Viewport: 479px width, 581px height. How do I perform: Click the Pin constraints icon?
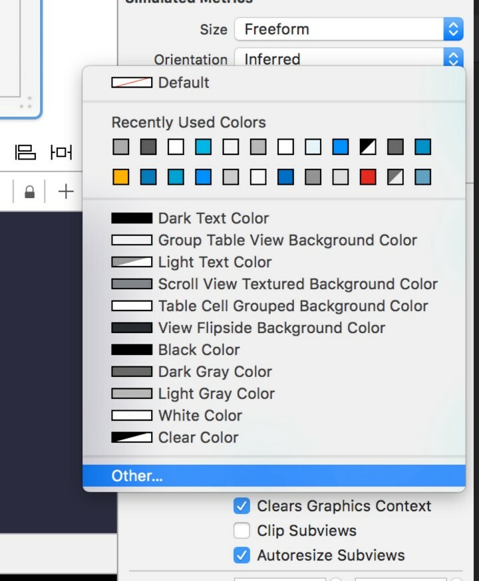pyautogui.click(x=61, y=152)
